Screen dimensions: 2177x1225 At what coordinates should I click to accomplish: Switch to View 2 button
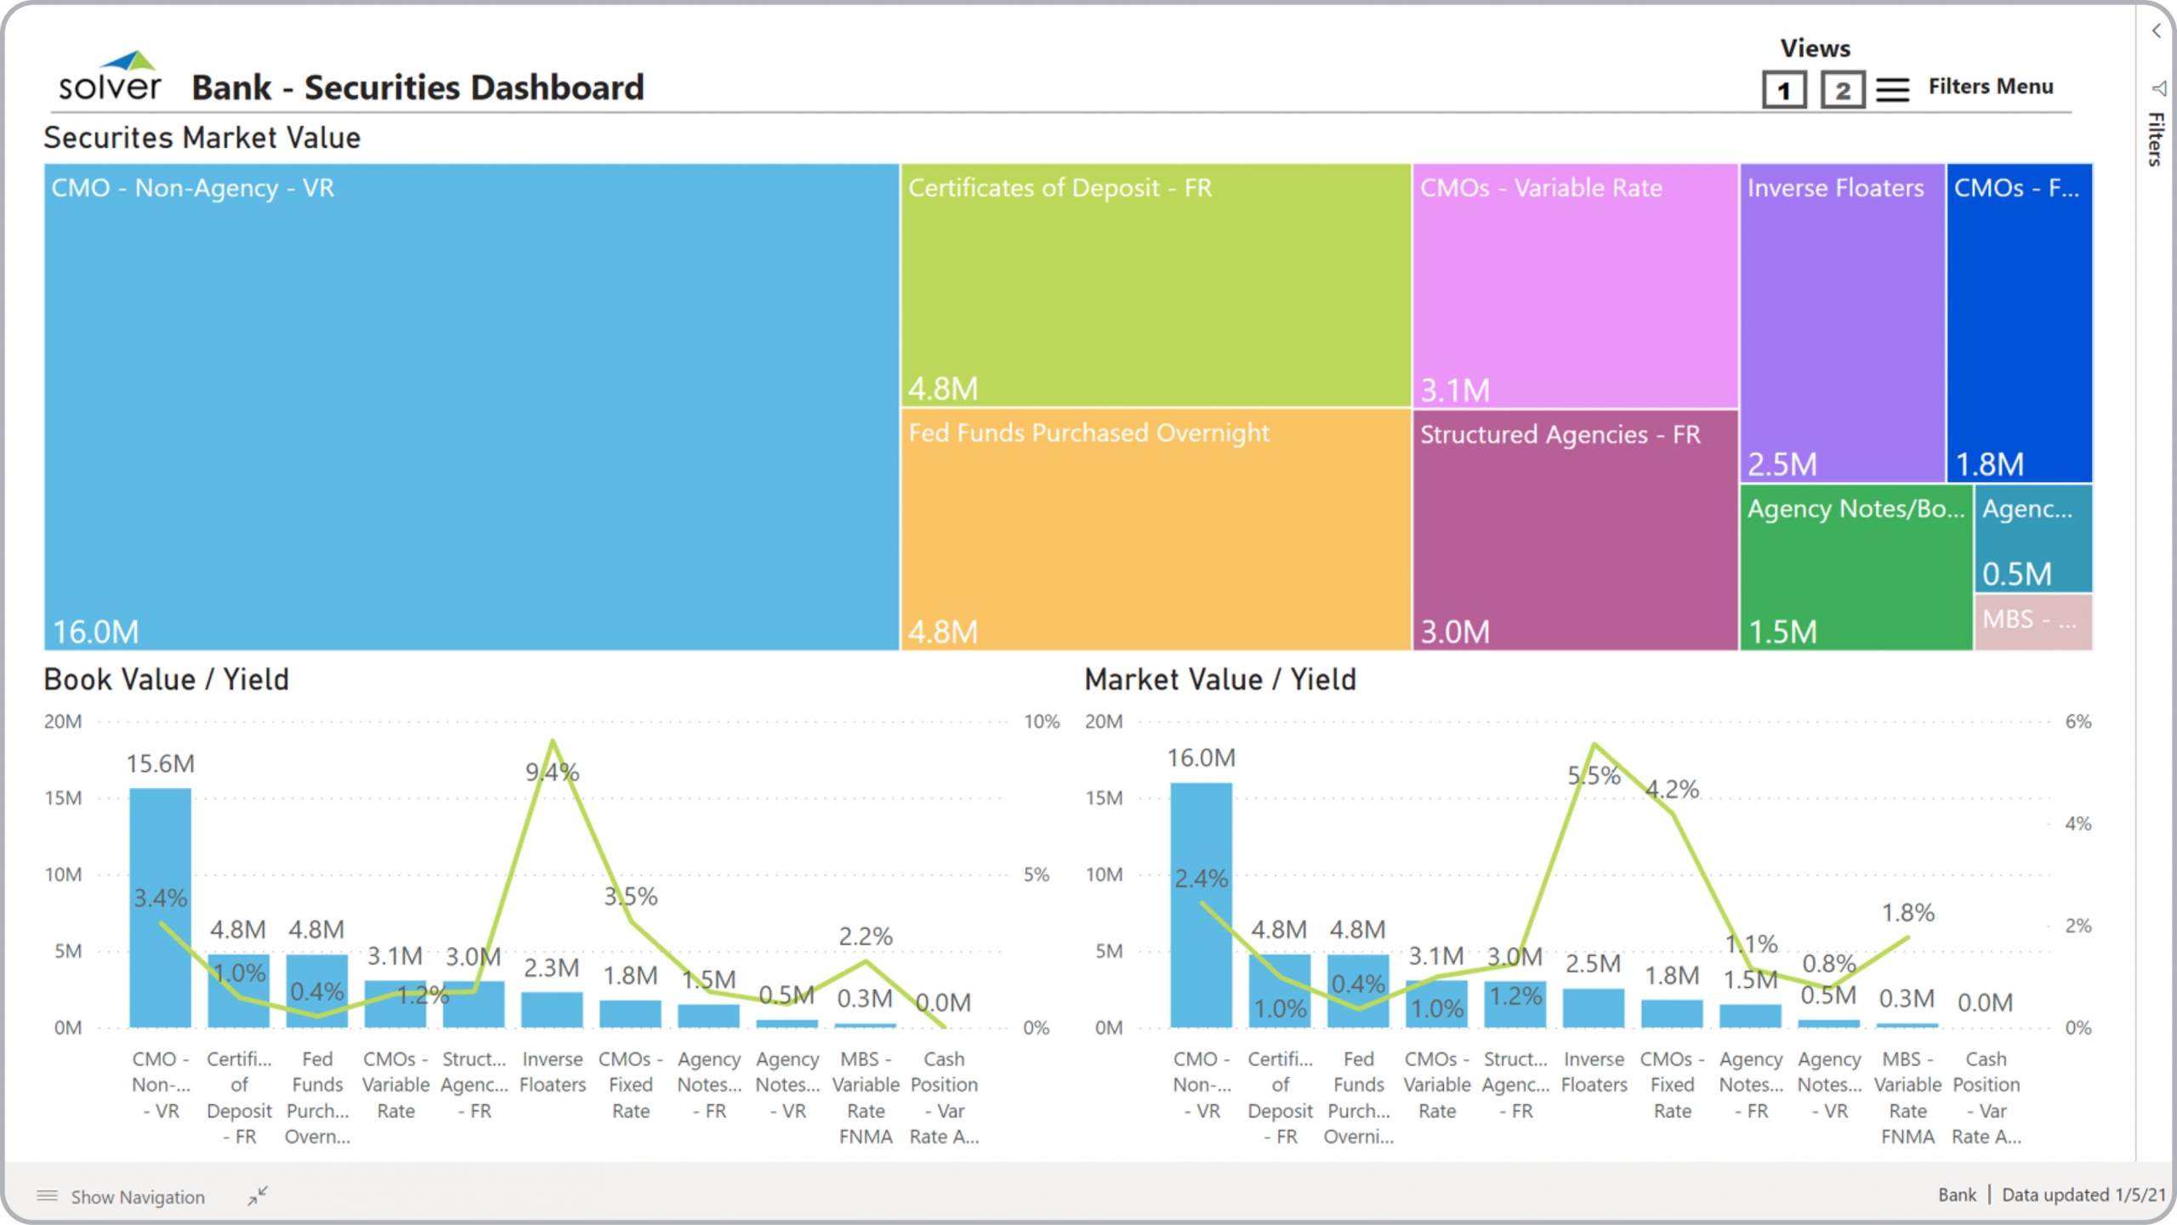(x=1842, y=89)
